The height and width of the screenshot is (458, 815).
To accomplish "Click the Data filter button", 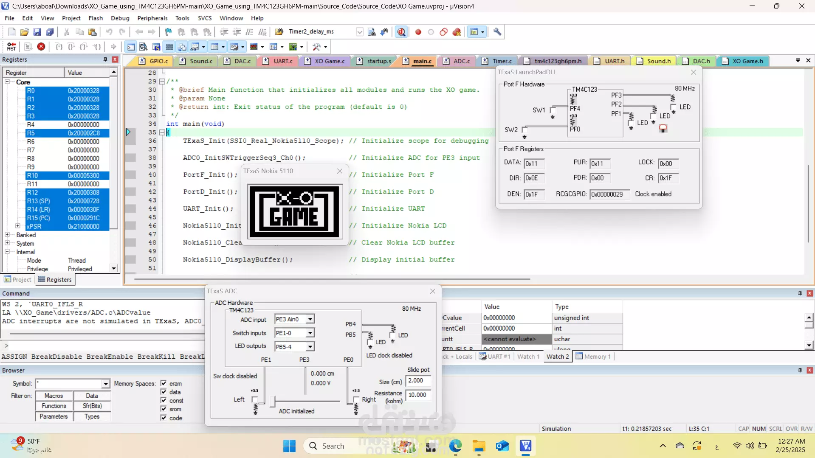I will (92, 396).
